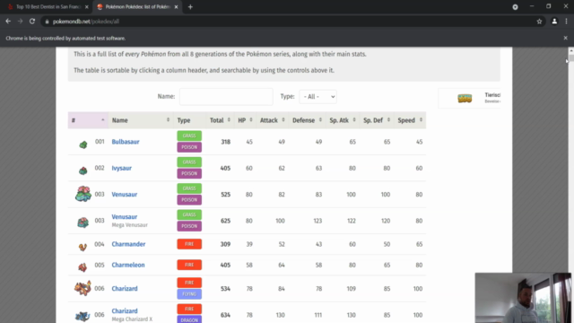Sort the table by Name column
This screenshot has width=574, height=323.
(x=141, y=120)
